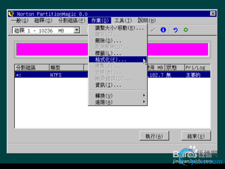Choose 資訊(I)... menu entry
The height and width of the screenshot is (169, 225).
[118, 85]
